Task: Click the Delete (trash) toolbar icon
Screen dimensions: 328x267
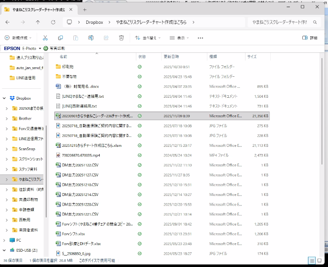Action: pyautogui.click(x=122, y=38)
